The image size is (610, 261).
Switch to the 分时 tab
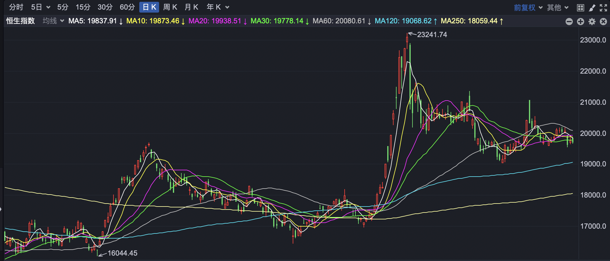pos(16,7)
